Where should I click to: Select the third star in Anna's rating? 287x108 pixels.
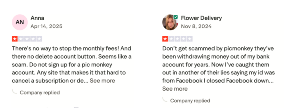27,39
